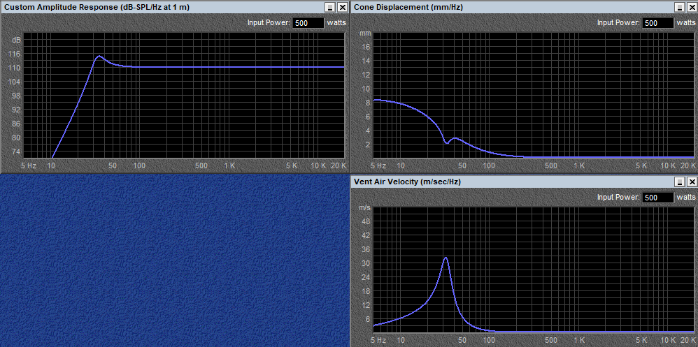Minimize the Custom Amplitude Response window
The width and height of the screenshot is (698, 347).
click(x=330, y=7)
